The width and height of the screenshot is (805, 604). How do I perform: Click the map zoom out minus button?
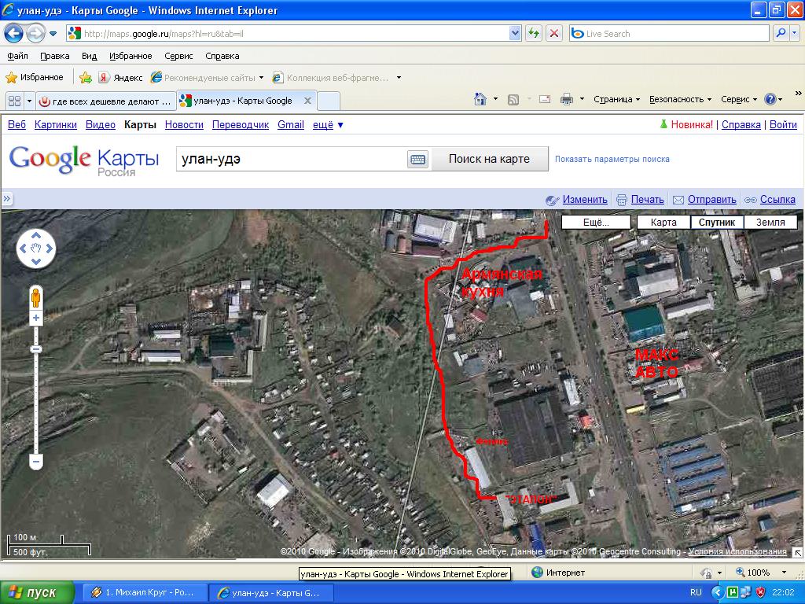(x=35, y=461)
